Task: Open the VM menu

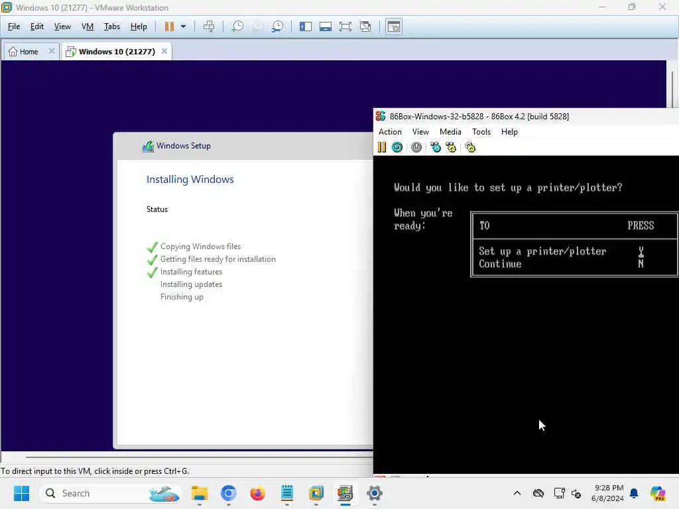Action: [88, 27]
